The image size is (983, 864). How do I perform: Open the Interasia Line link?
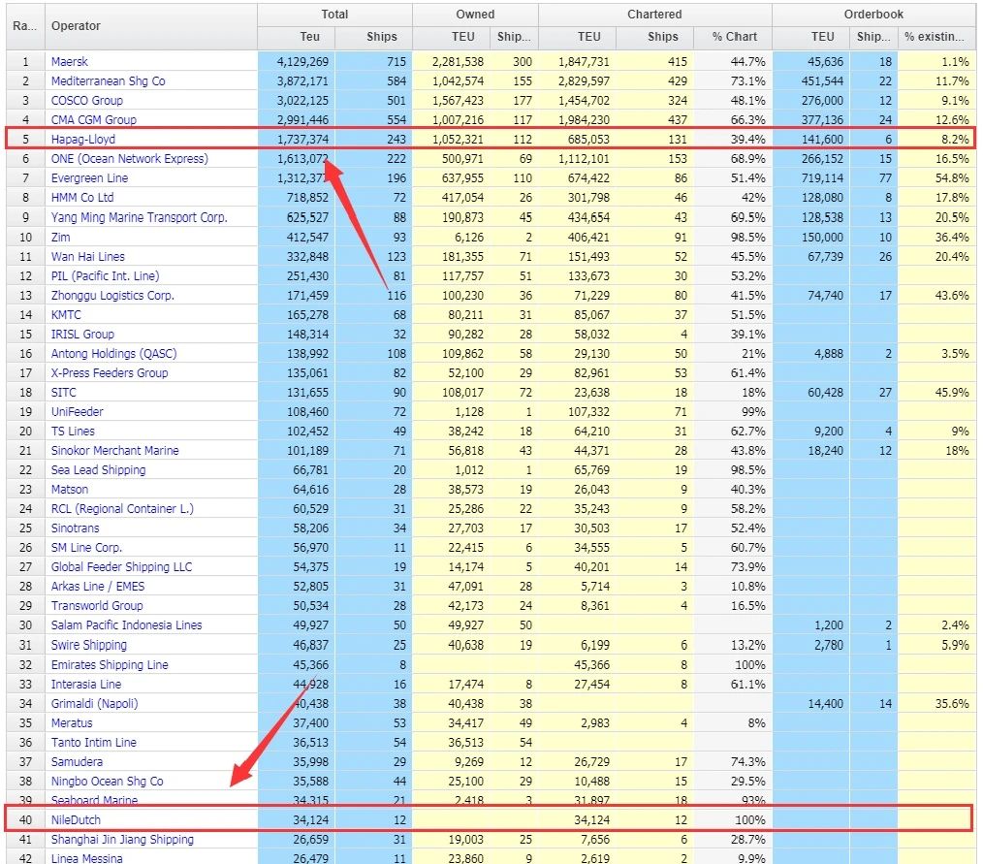[86, 685]
